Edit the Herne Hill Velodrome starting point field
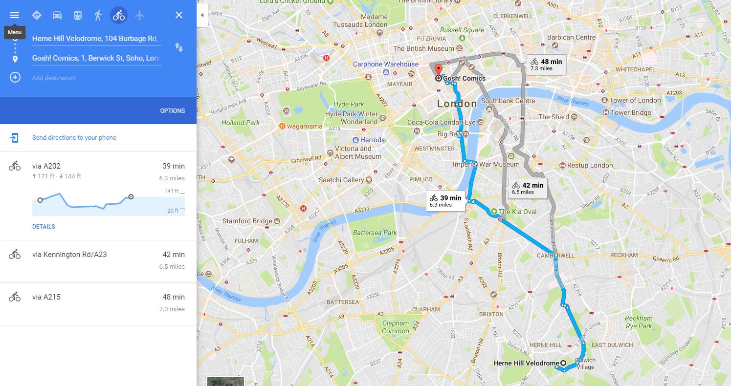The height and width of the screenshot is (386, 731). 97,39
